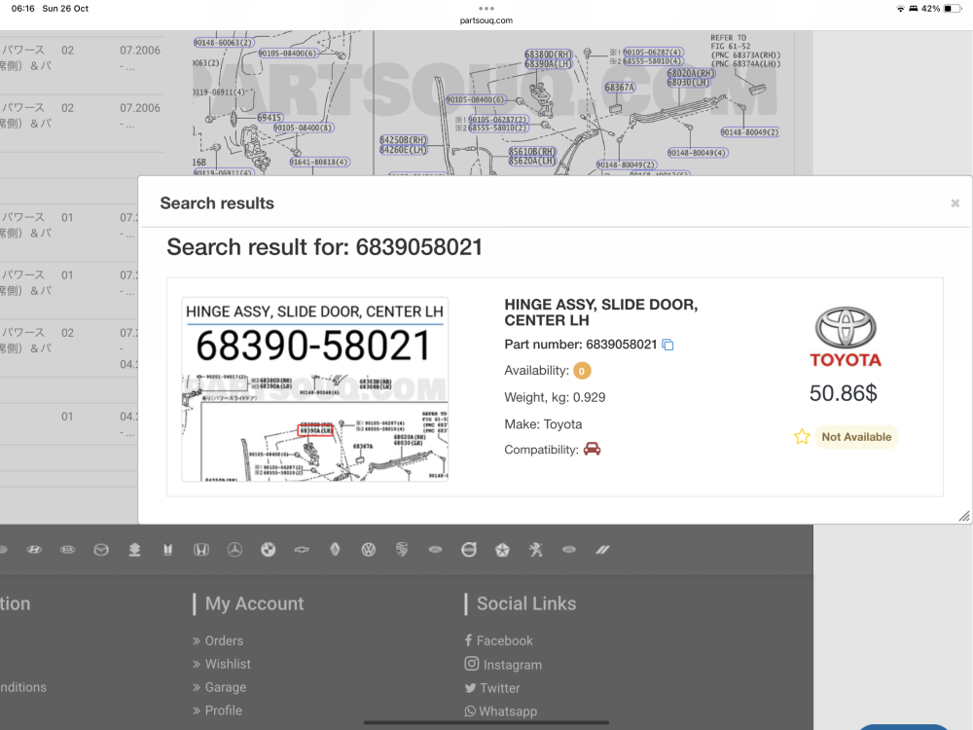Select the Chevrolet bowtie logo
This screenshot has width=973, height=730.
(302, 549)
